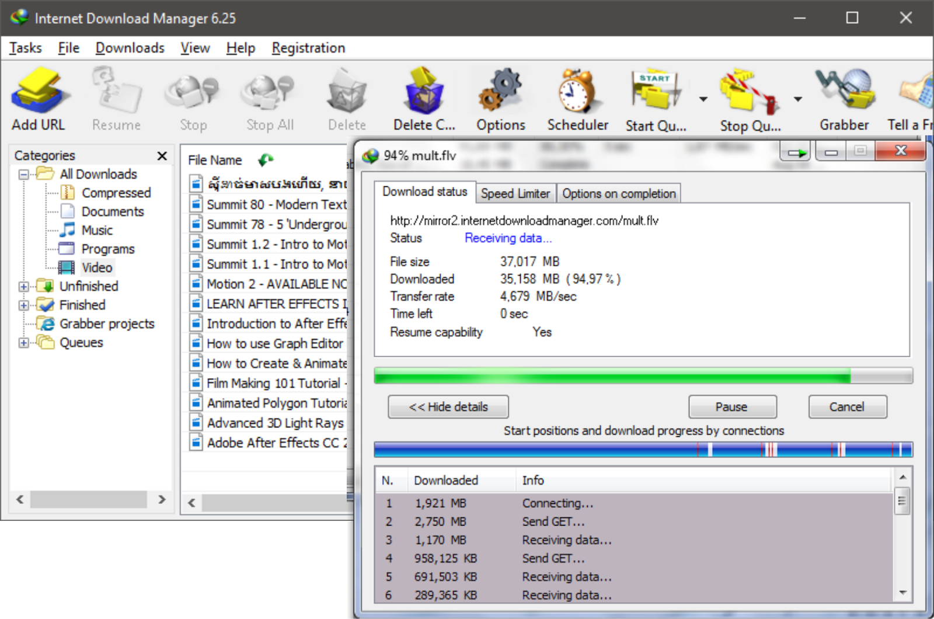Image resolution: width=934 pixels, height=619 pixels.
Task: Click the Delete Completed toolbar icon
Action: coord(424,91)
